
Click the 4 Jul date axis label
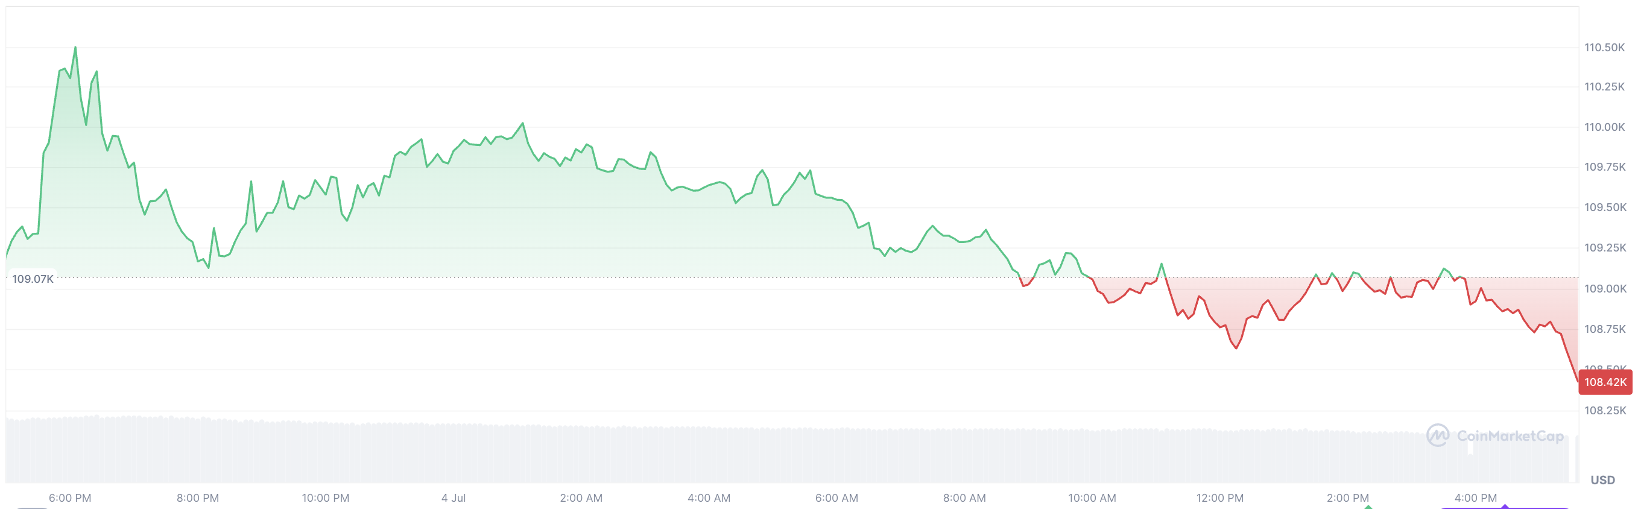[454, 498]
